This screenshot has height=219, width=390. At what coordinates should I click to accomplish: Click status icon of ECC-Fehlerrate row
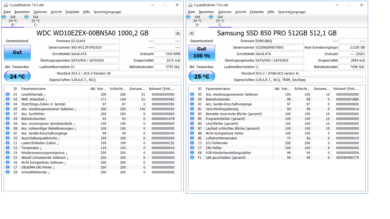point(192,143)
